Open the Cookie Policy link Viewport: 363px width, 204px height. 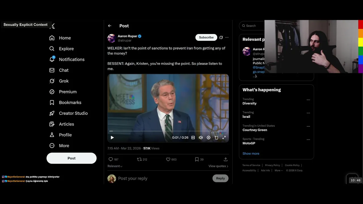(292, 165)
